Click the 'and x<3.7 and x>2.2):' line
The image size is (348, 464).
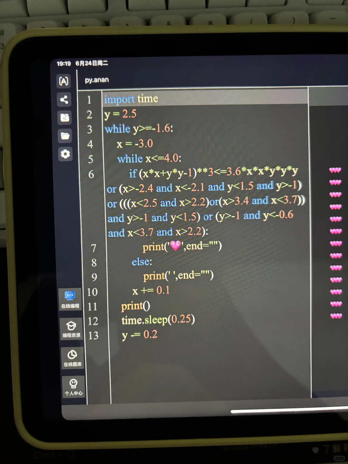pyautogui.click(x=158, y=232)
